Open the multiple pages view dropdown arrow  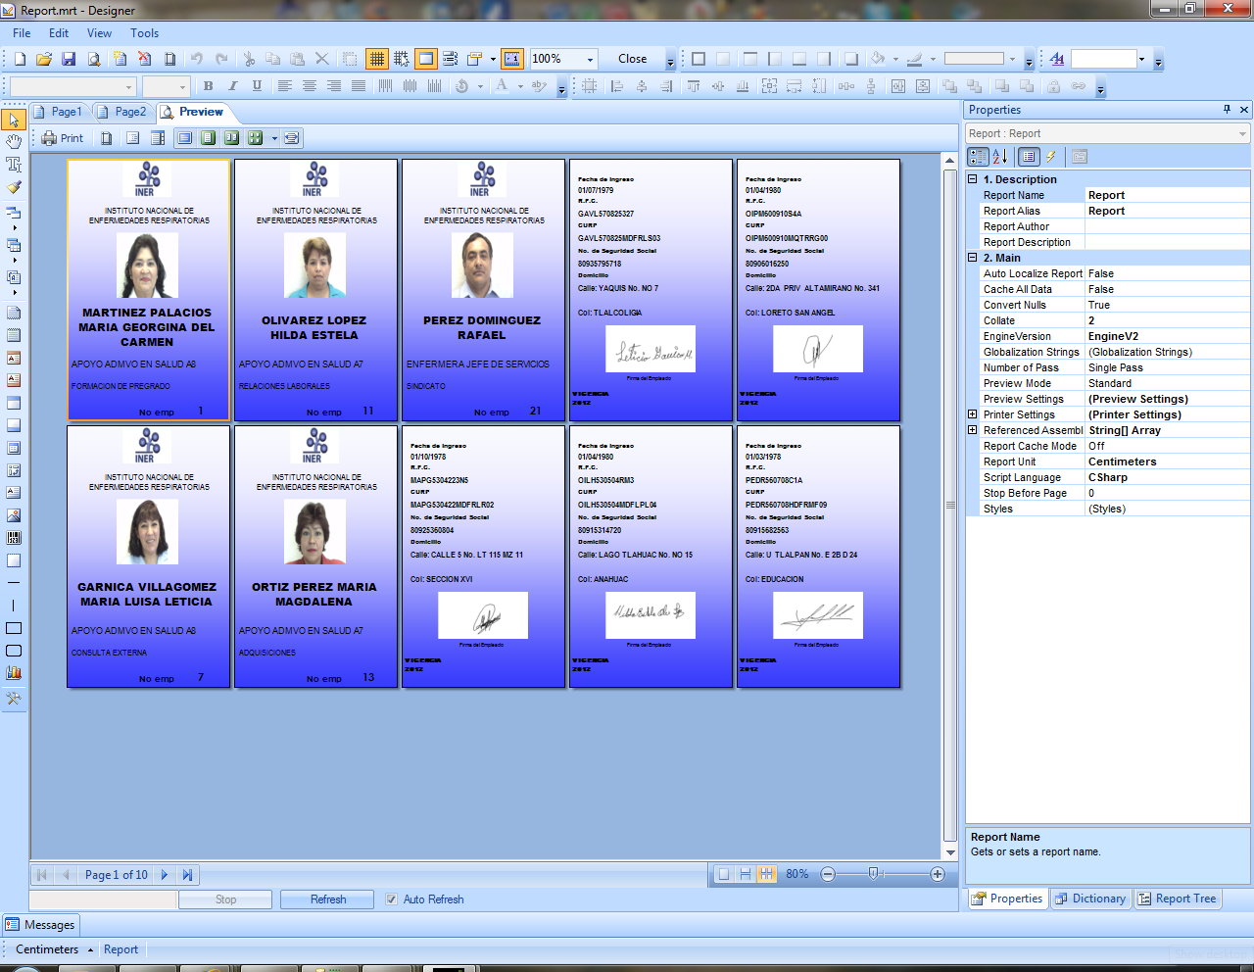tap(274, 138)
